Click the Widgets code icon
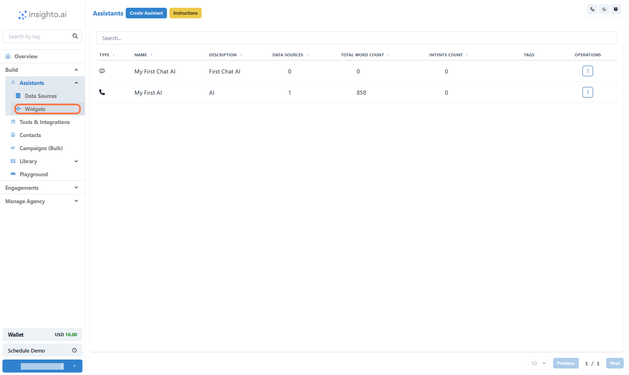The width and height of the screenshot is (629, 375). pos(18,109)
